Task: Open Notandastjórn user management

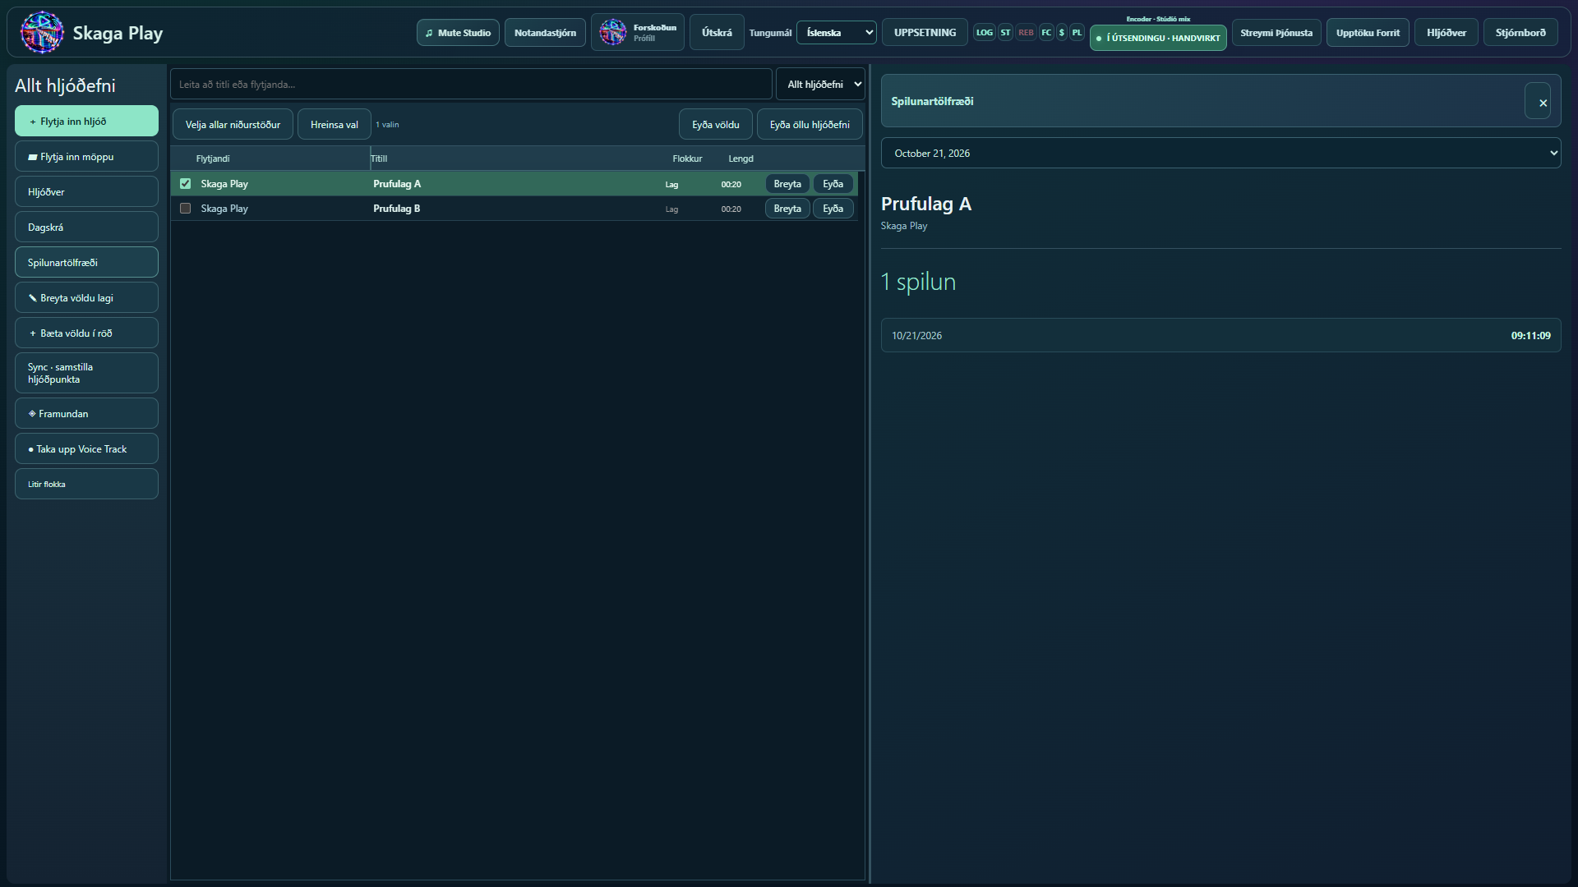Action: [x=545, y=33]
